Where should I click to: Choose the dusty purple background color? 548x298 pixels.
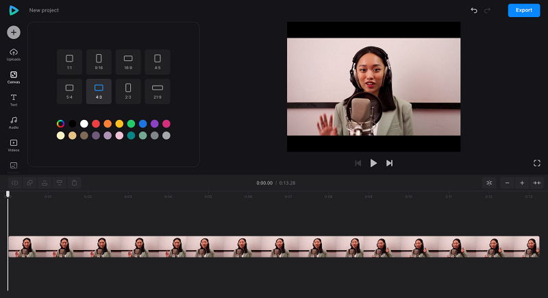(96, 136)
